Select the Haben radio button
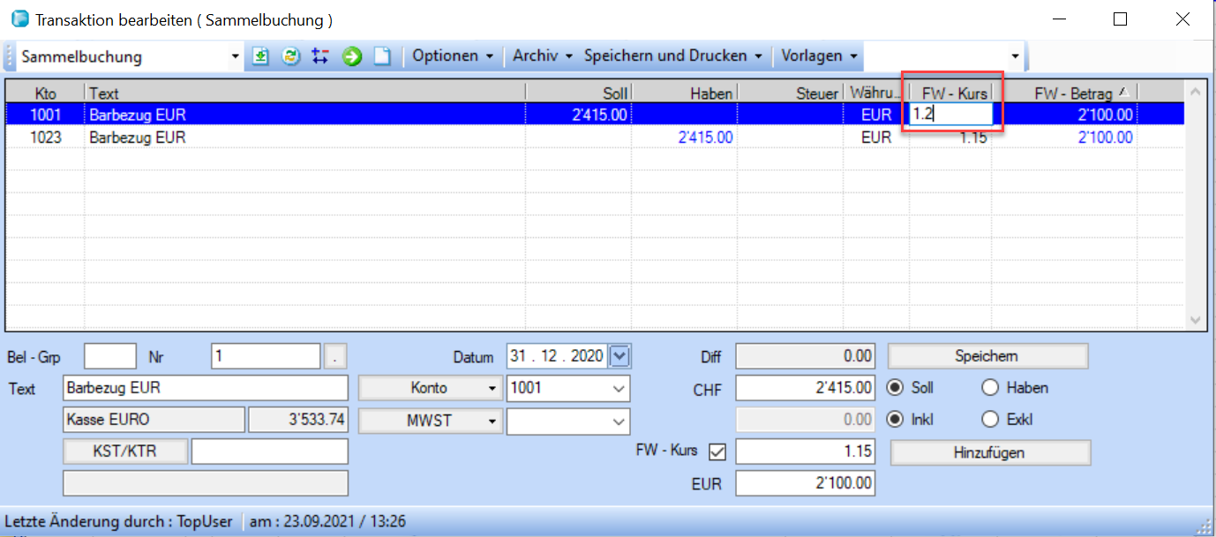This screenshot has height=537, width=1216. [x=989, y=388]
